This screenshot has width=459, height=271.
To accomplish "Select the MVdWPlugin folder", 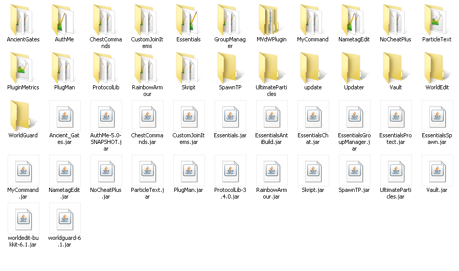I will tap(271, 19).
